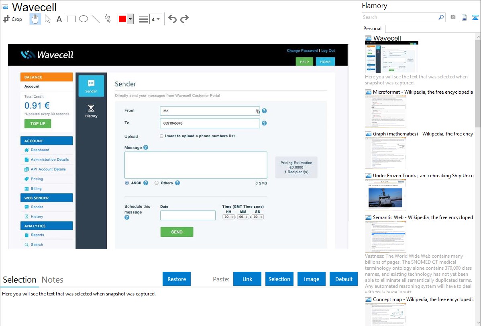Screen dimensions: 481x326
Task: Undo the last annotation
Action: tap(172, 19)
